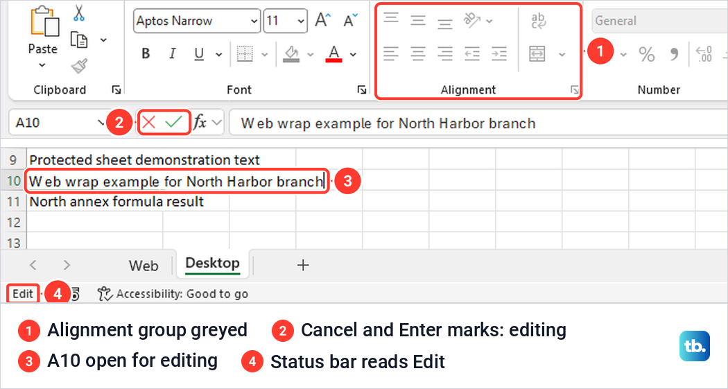Screen dimensions: 728x389
Task: Click Align Left icon
Action: 391,54
